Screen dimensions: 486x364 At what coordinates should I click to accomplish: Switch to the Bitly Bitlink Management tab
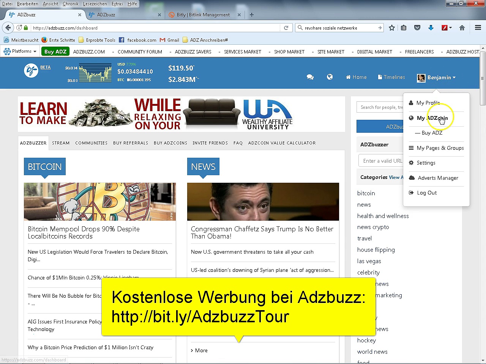(204, 15)
